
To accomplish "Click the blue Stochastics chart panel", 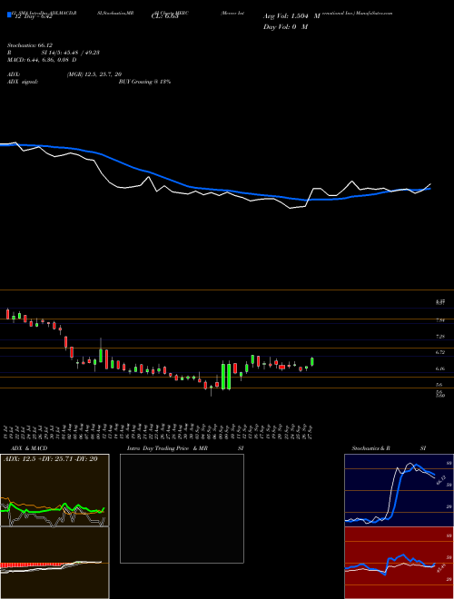I will tap(399, 490).
